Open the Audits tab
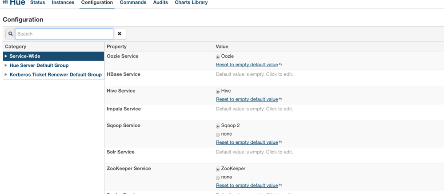The height and width of the screenshot is (194, 444). (160, 3)
